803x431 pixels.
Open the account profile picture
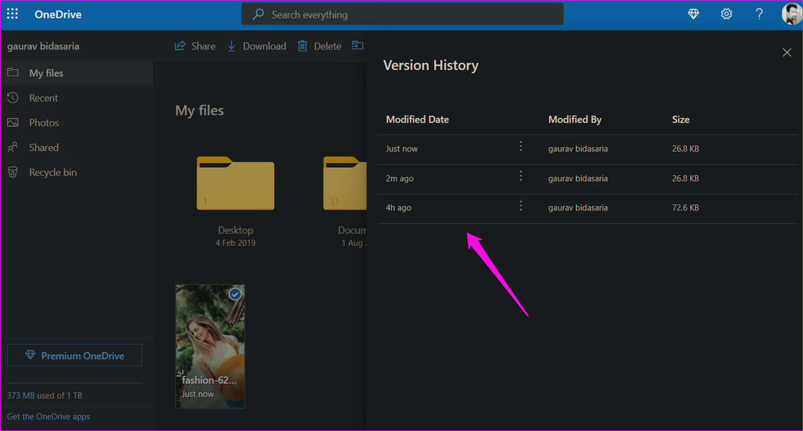[x=792, y=14]
